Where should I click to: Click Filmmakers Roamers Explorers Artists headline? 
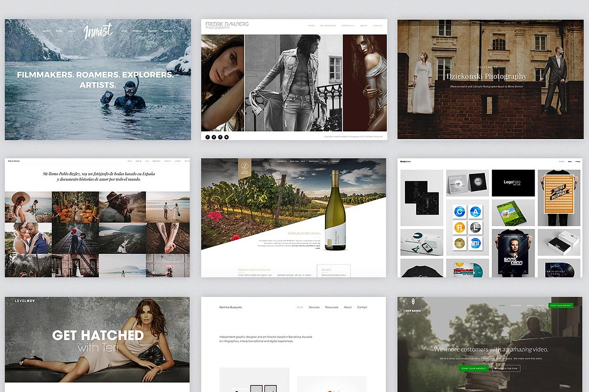(97, 80)
